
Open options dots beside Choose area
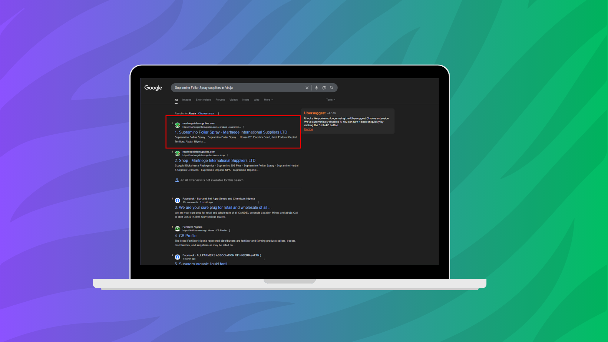[218, 114]
